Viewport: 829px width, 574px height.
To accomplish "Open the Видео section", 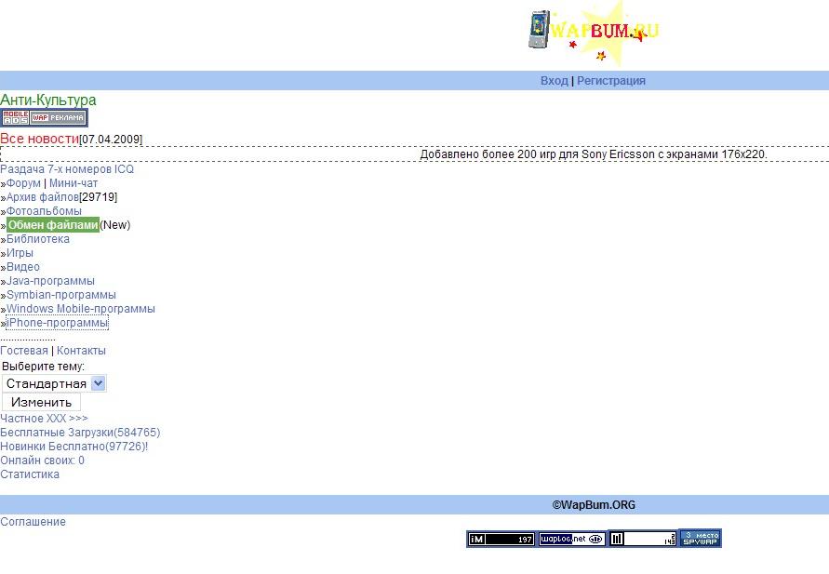I will (x=22, y=267).
